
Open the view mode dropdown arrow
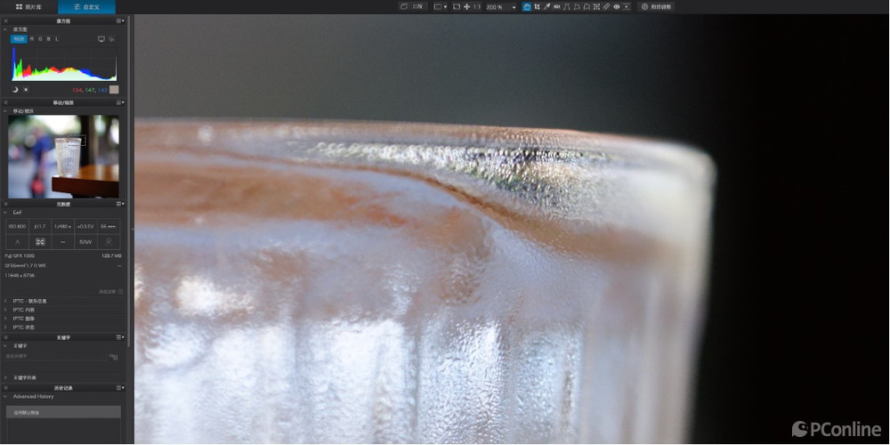tap(446, 7)
